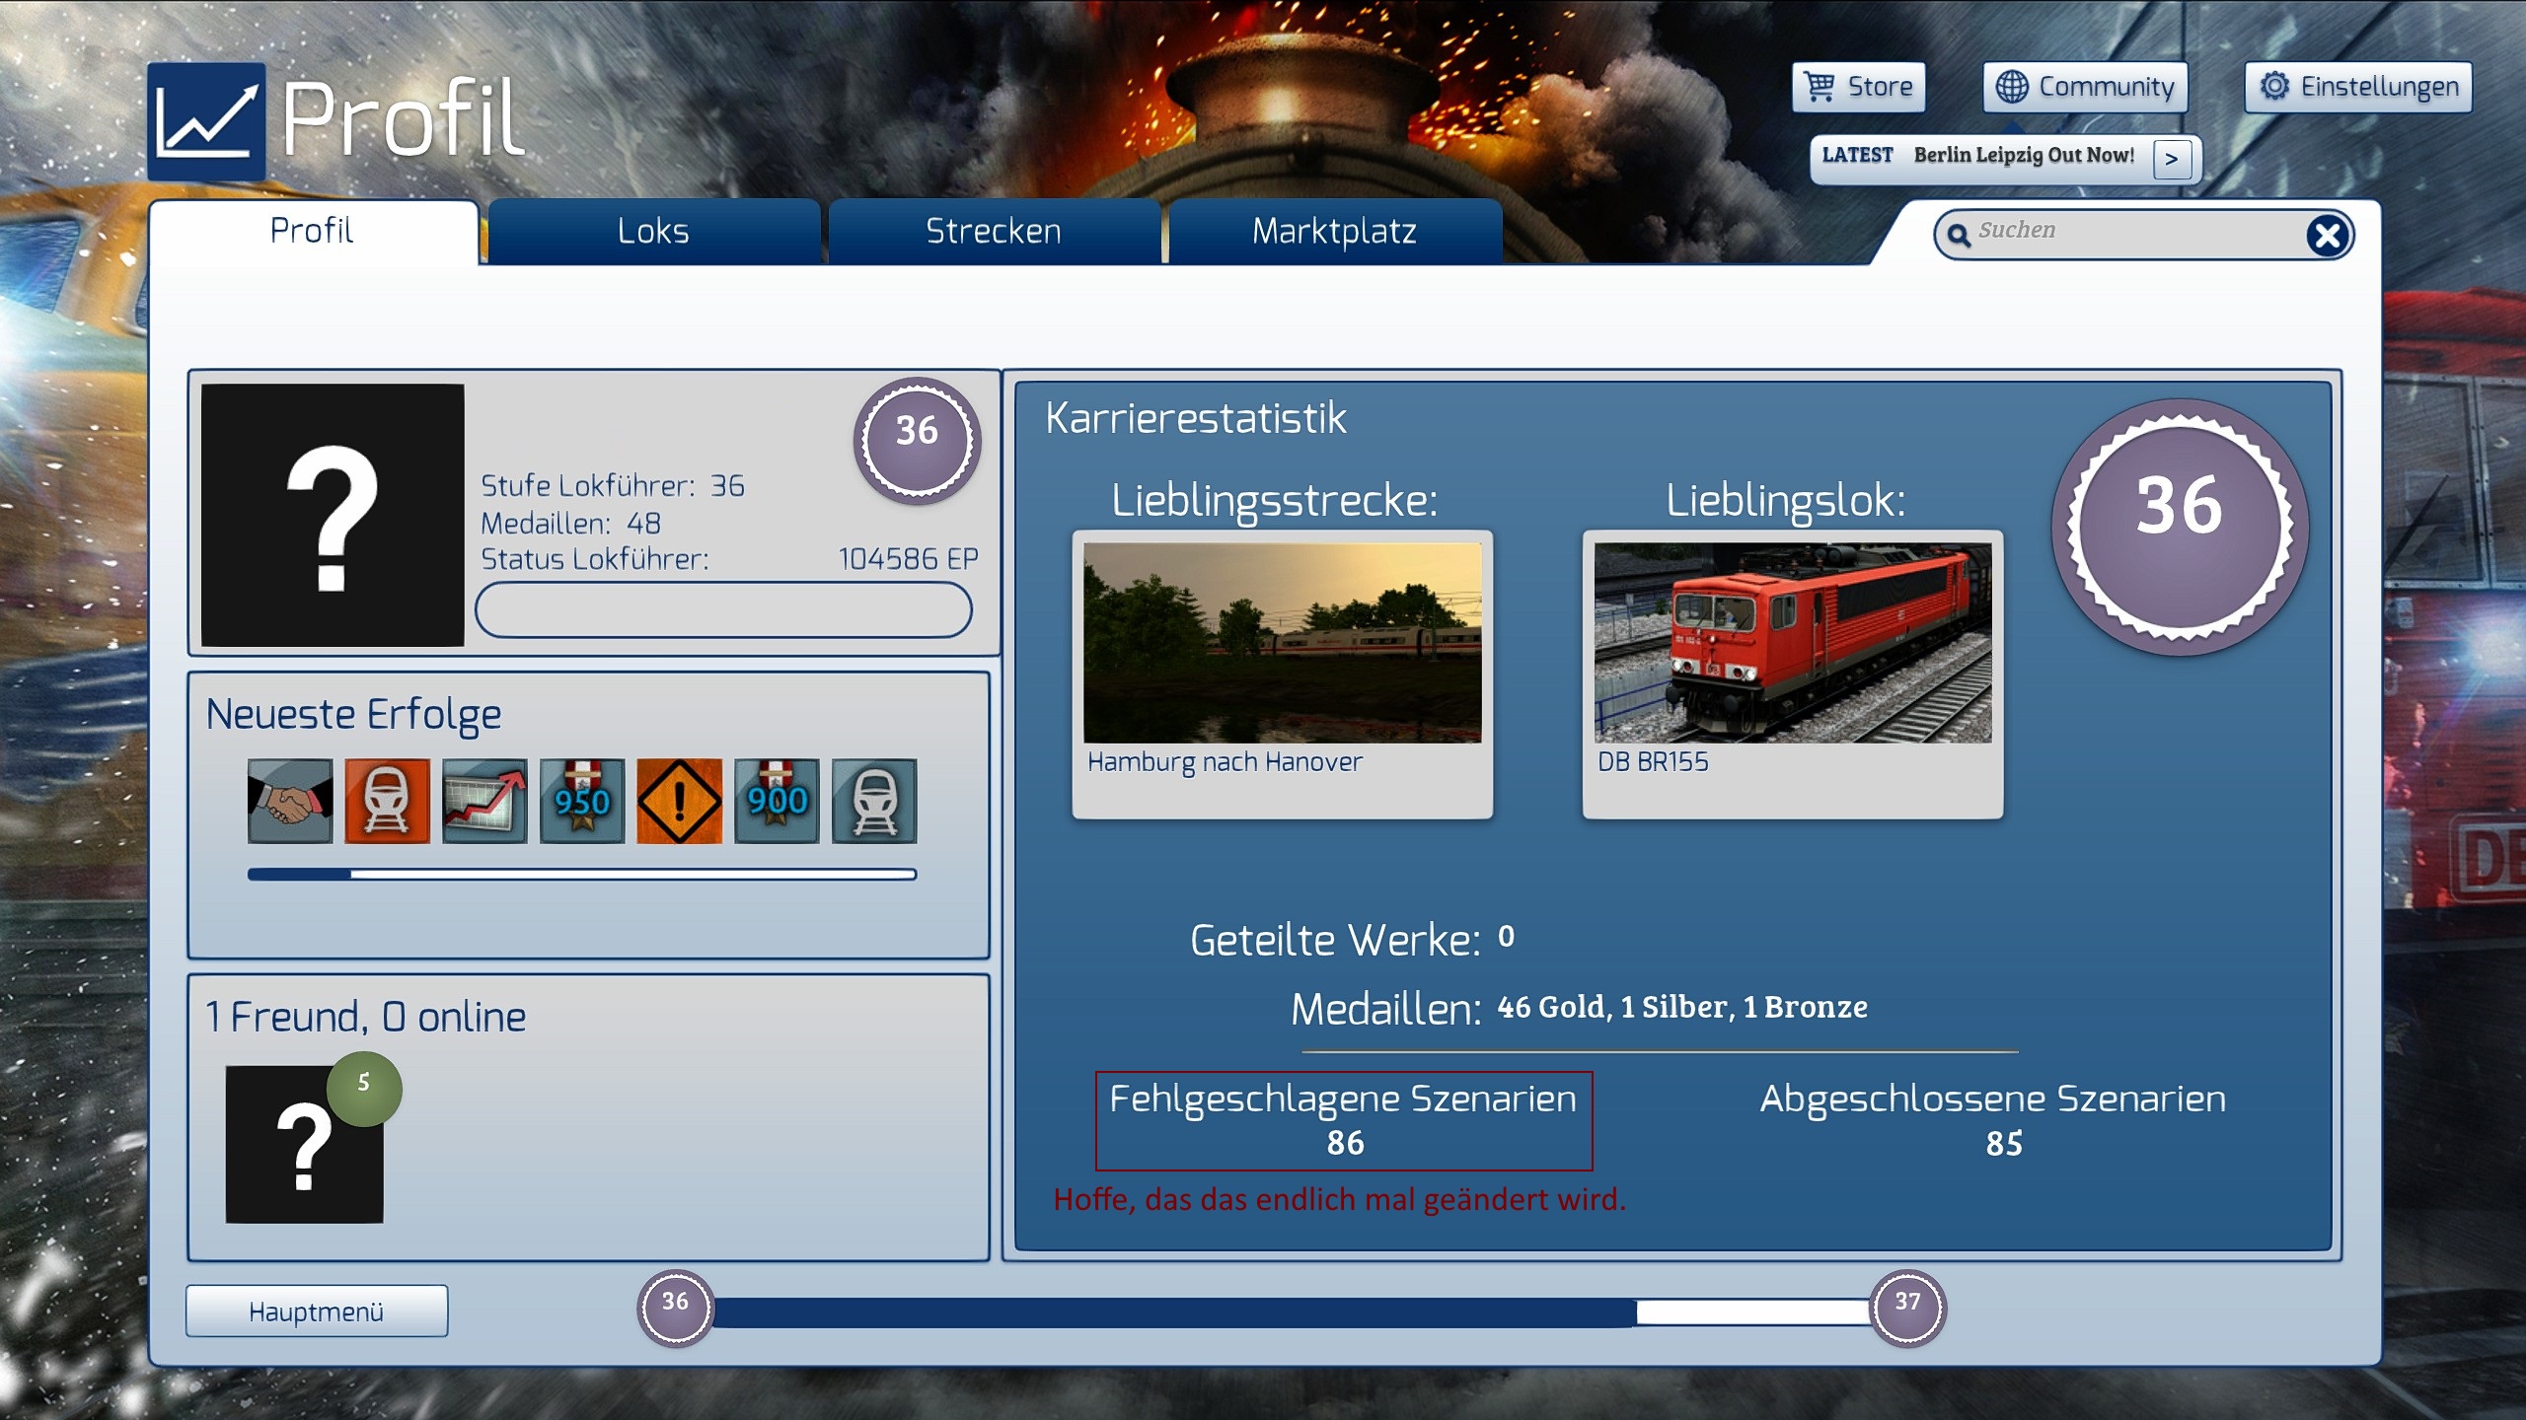Click the Profil chart logo icon

click(x=207, y=121)
